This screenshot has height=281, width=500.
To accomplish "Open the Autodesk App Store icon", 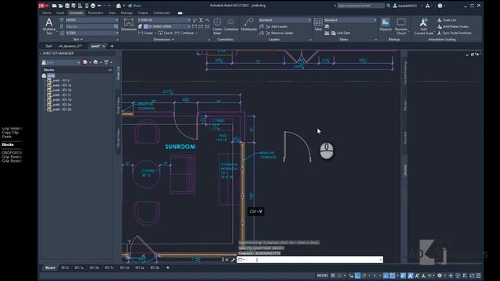I will (427, 5).
